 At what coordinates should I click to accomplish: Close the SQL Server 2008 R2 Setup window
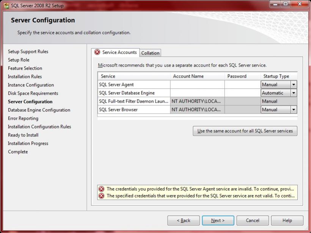tap(300, 4)
